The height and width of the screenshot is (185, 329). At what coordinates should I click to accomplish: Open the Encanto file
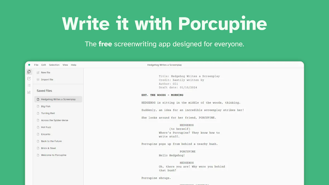tap(58, 134)
